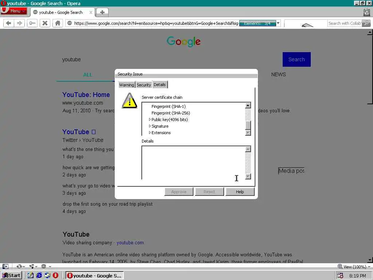Screen dimensions: 373x280
Task: Click certificate chain scroll up arrow
Action: [248, 105]
